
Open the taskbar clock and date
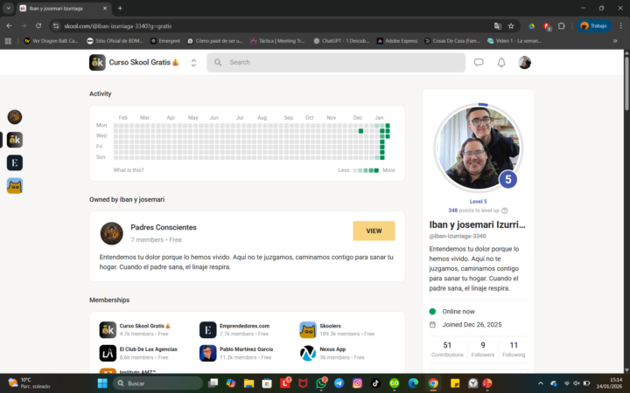(609, 383)
